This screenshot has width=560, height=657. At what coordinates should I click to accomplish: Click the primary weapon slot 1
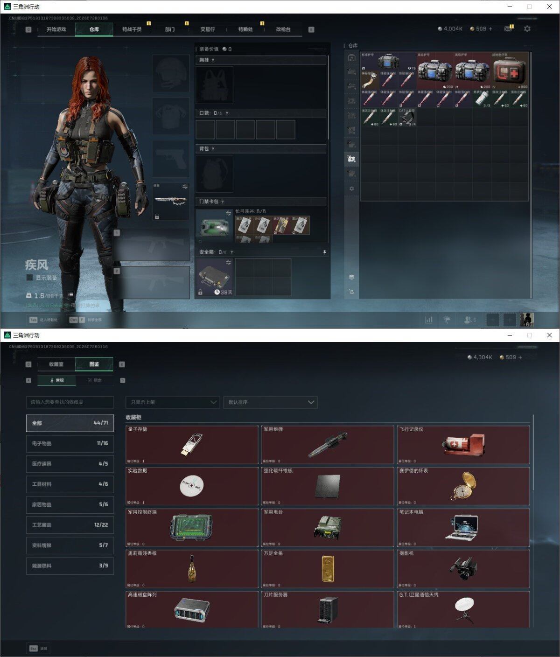click(152, 245)
